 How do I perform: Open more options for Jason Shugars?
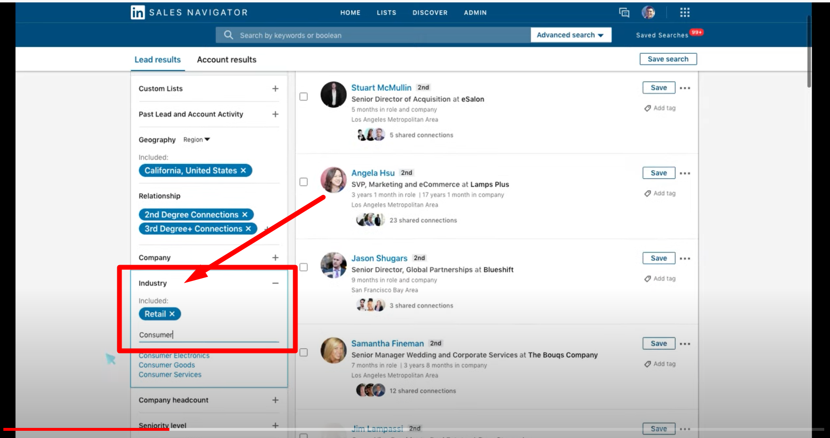(685, 258)
